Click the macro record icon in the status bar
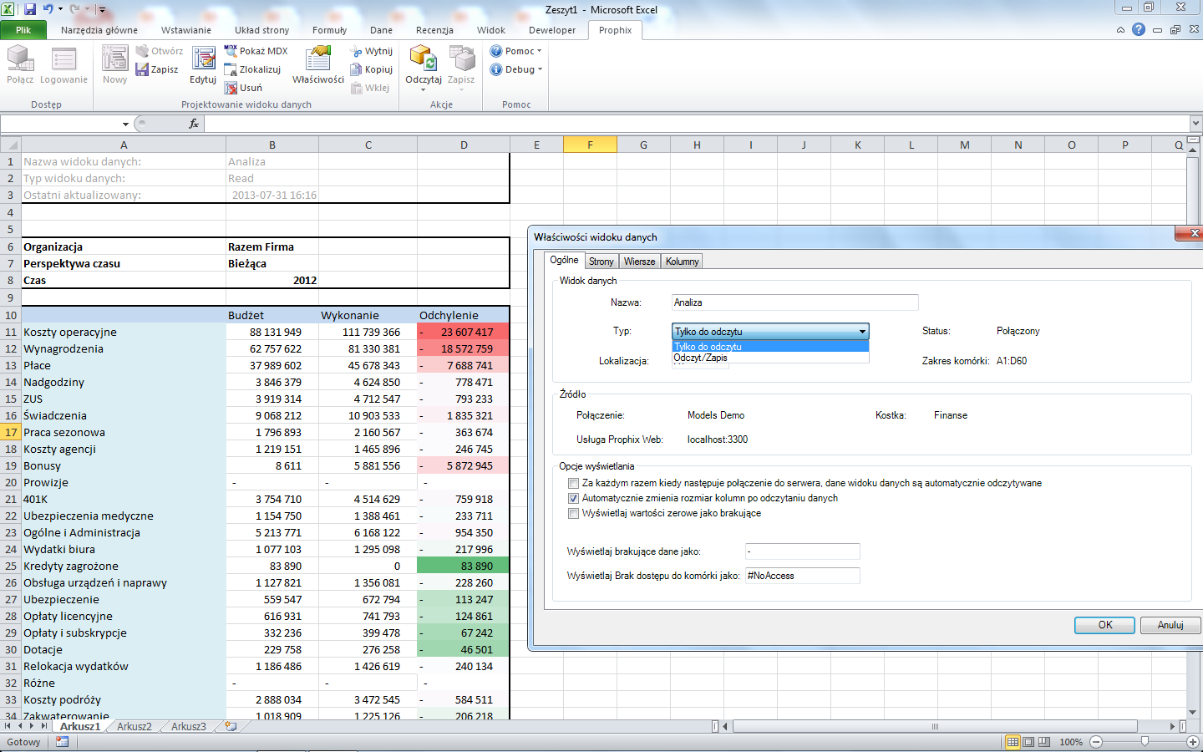Image resolution: width=1203 pixels, height=752 pixels. 62,742
